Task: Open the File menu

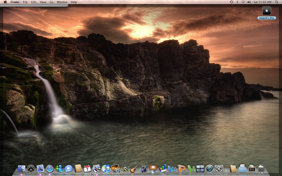Action: [25, 2]
